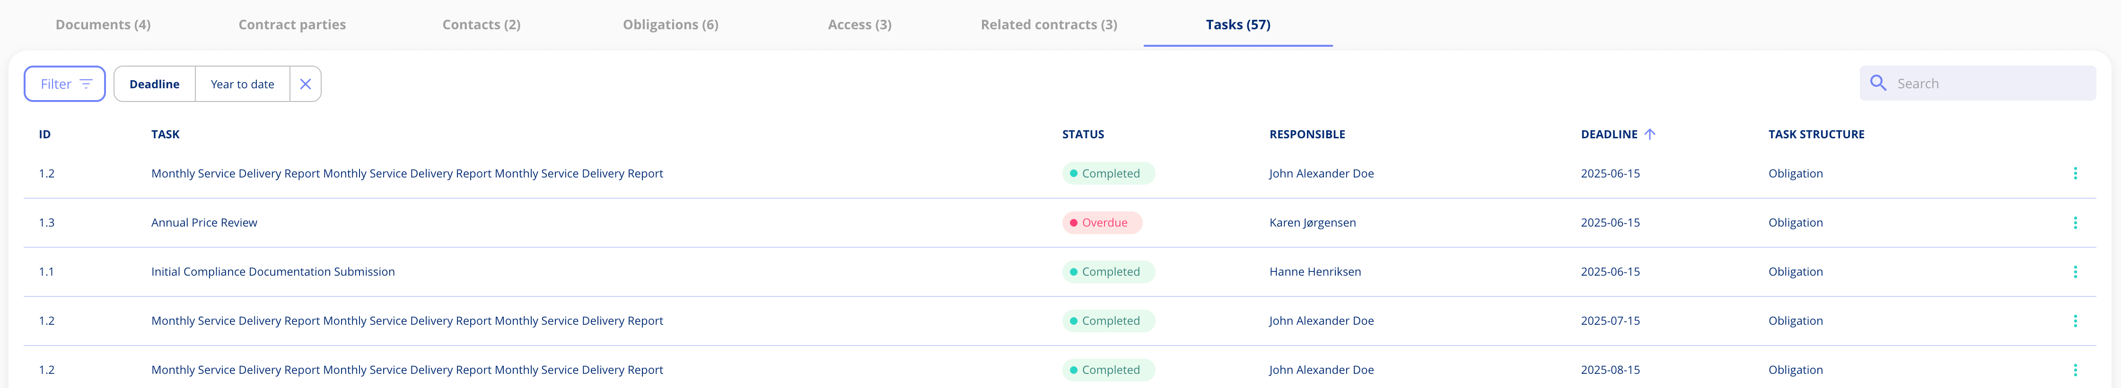Click the Overdue status badge
The height and width of the screenshot is (388, 2121).
click(1102, 222)
